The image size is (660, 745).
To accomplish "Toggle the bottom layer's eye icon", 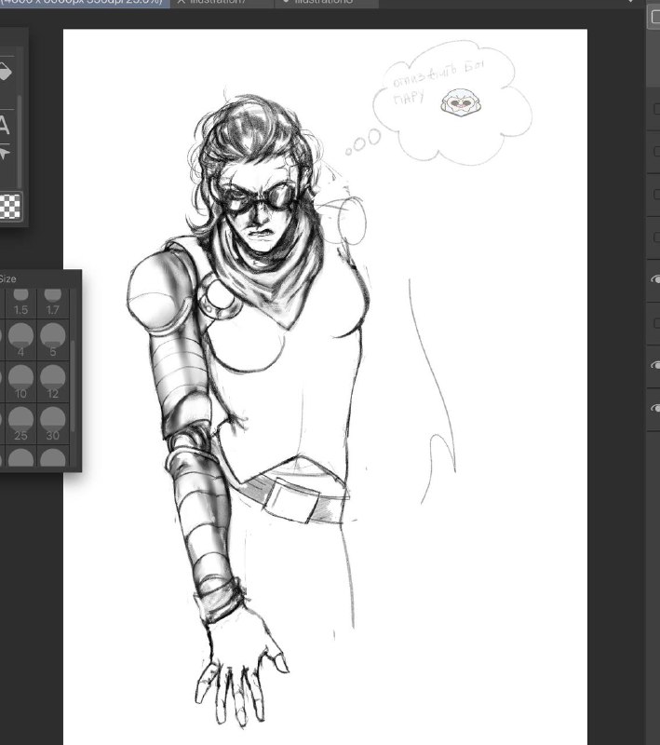I will pos(655,408).
